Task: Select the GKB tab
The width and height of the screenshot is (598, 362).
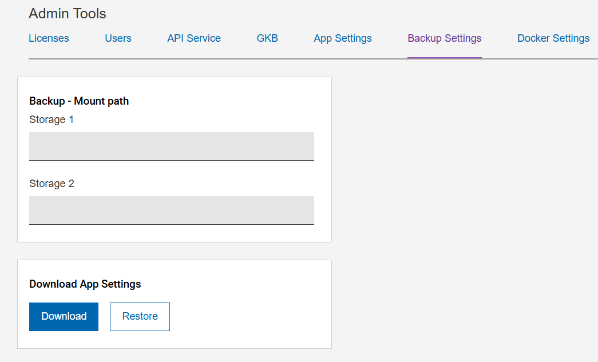Action: [x=267, y=38]
